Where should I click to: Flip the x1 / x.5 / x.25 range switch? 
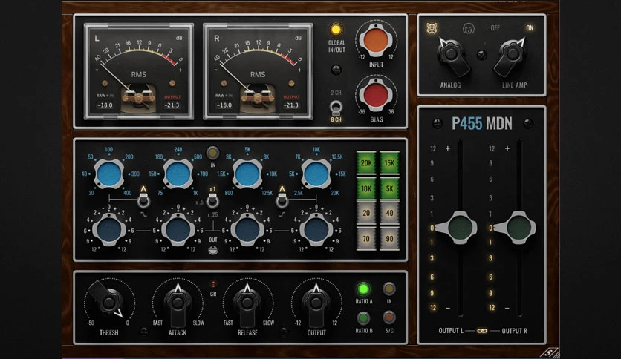point(212,201)
